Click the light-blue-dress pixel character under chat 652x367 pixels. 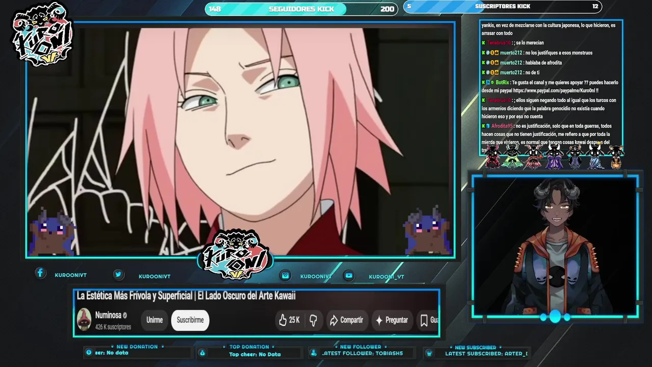(x=595, y=156)
